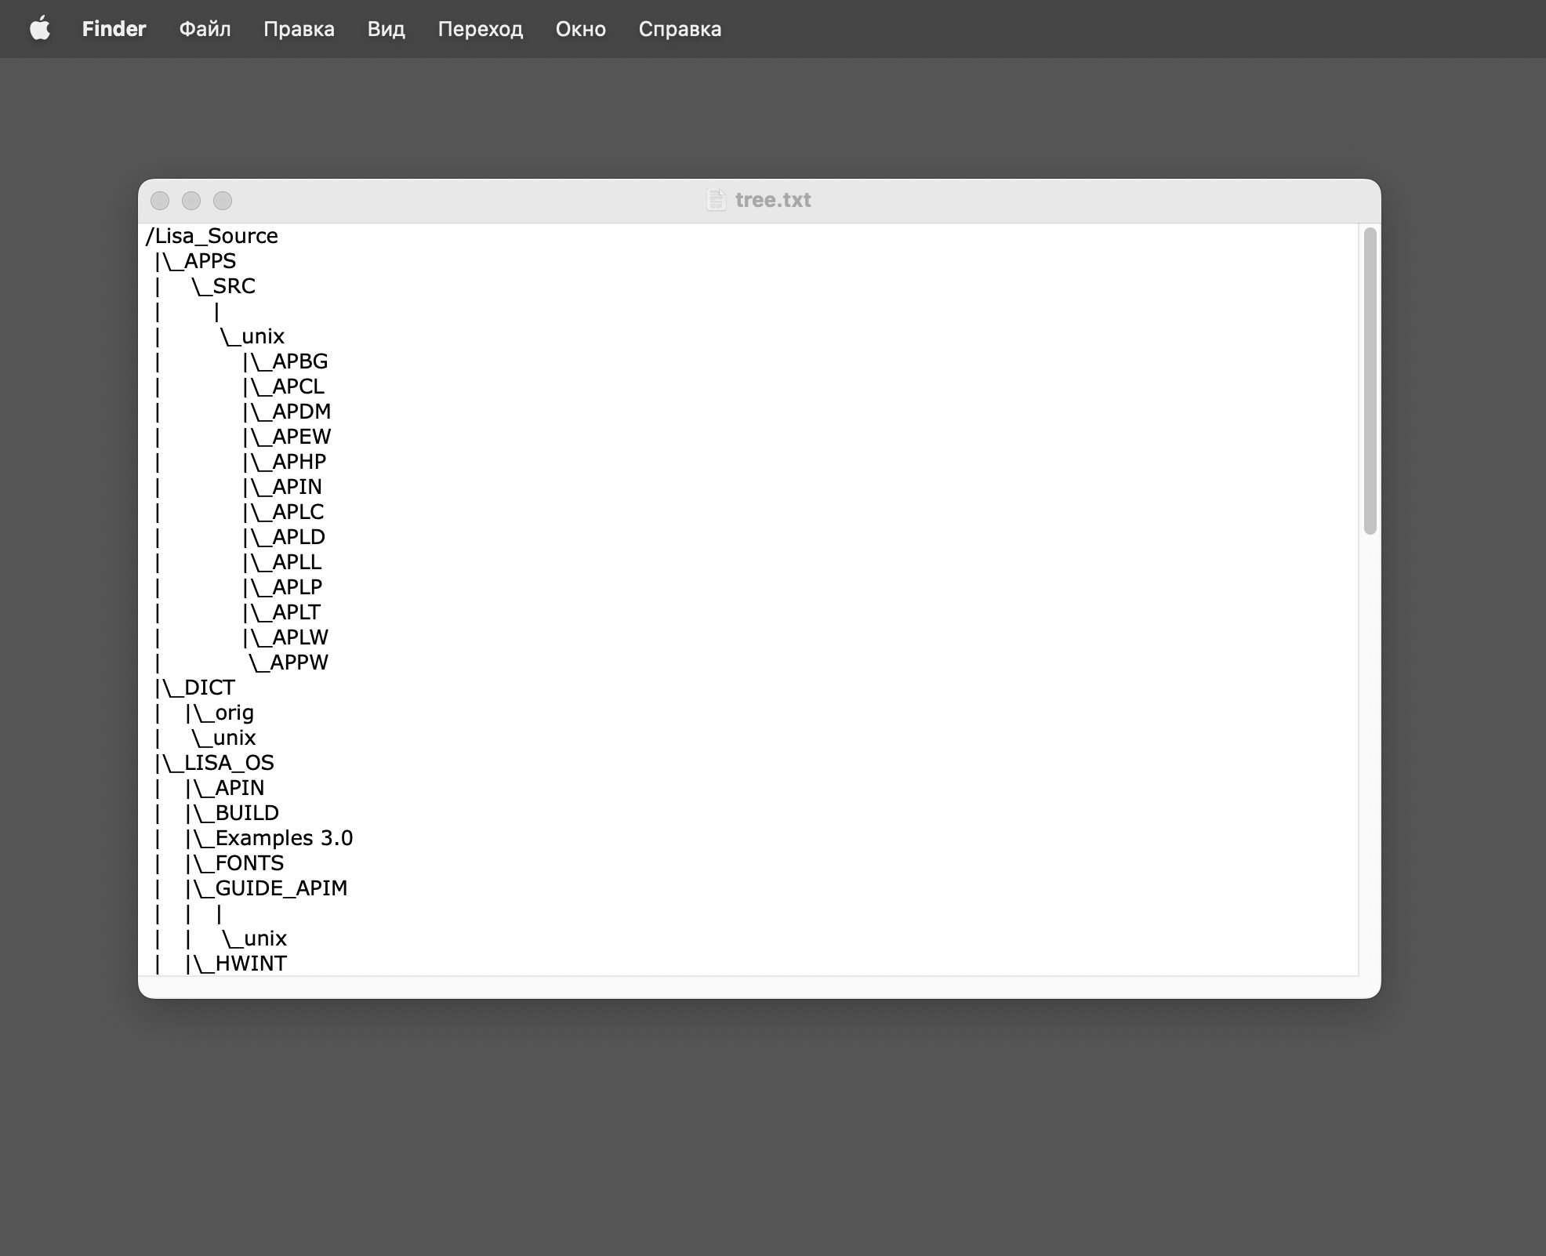Open the Окно menu
Image resolution: width=1546 pixels, height=1256 pixels.
coord(580,29)
